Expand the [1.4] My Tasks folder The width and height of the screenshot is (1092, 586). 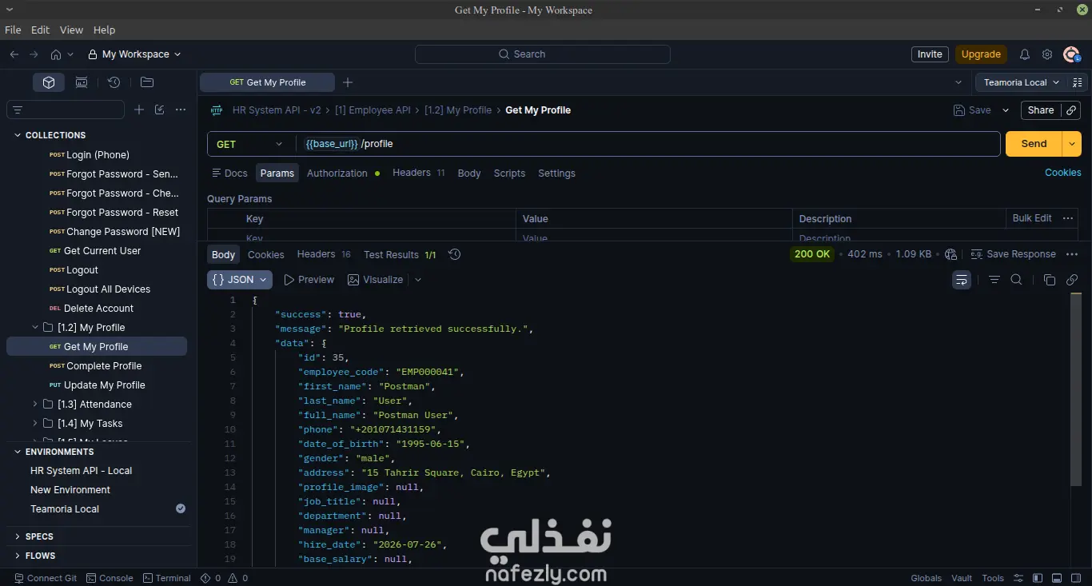35,424
